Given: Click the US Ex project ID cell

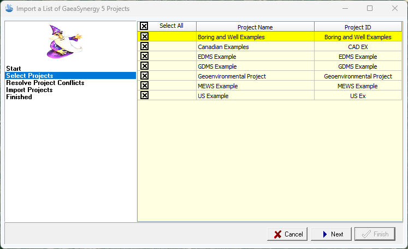Looking at the screenshot, I should click(x=358, y=96).
